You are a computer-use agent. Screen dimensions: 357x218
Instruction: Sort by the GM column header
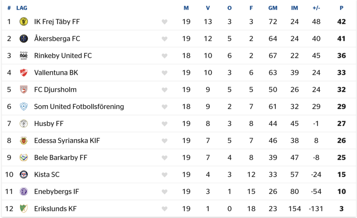(x=273, y=8)
